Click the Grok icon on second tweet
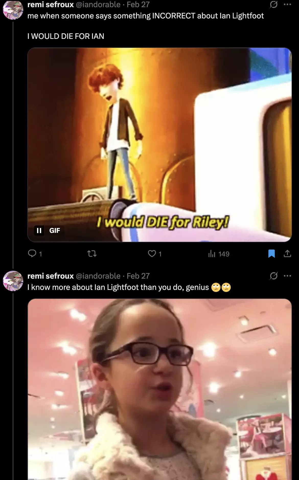The width and height of the screenshot is (299, 480). 274,276
